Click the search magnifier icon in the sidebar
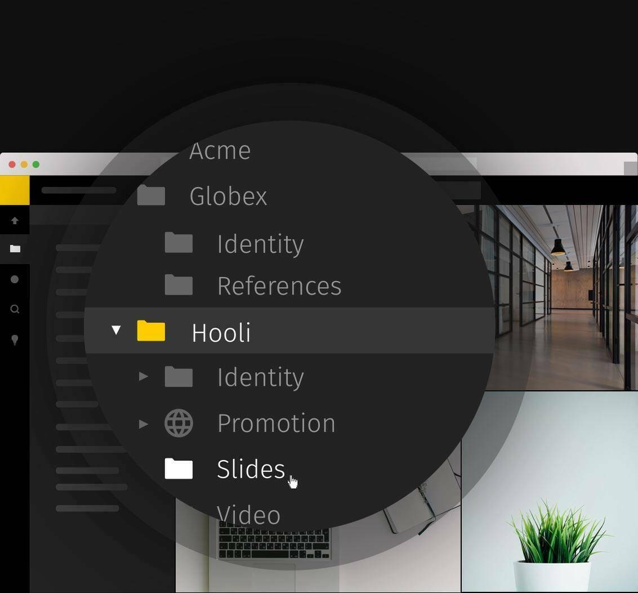The width and height of the screenshot is (638, 593). 15,309
